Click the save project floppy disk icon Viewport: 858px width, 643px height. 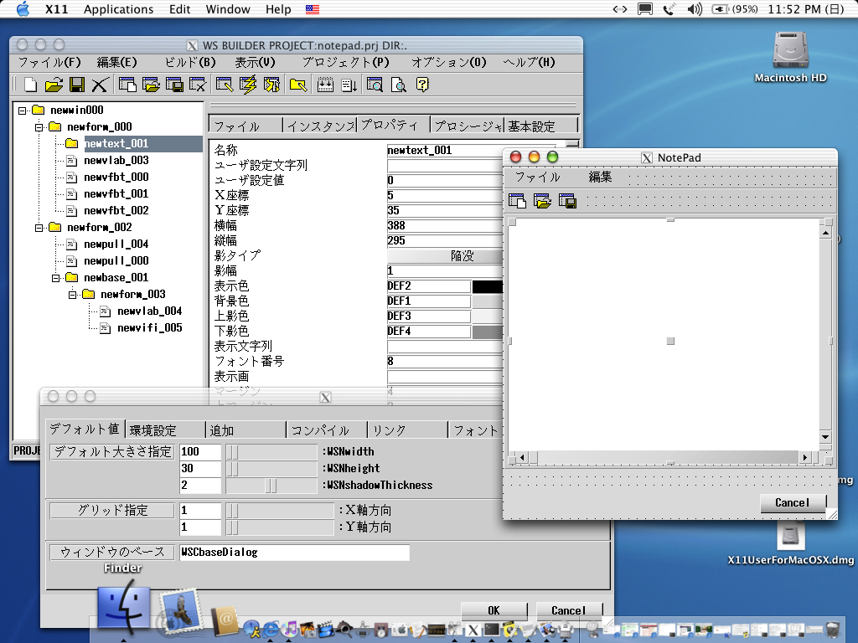click(77, 84)
